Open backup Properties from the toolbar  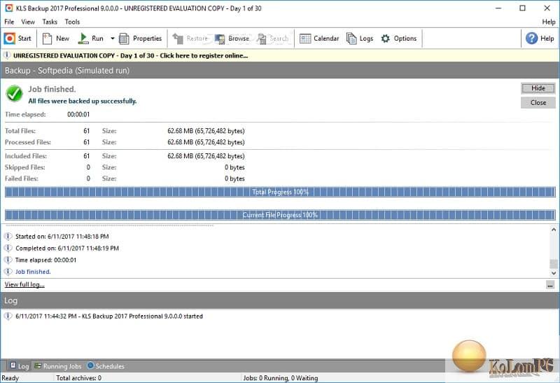[x=140, y=39]
